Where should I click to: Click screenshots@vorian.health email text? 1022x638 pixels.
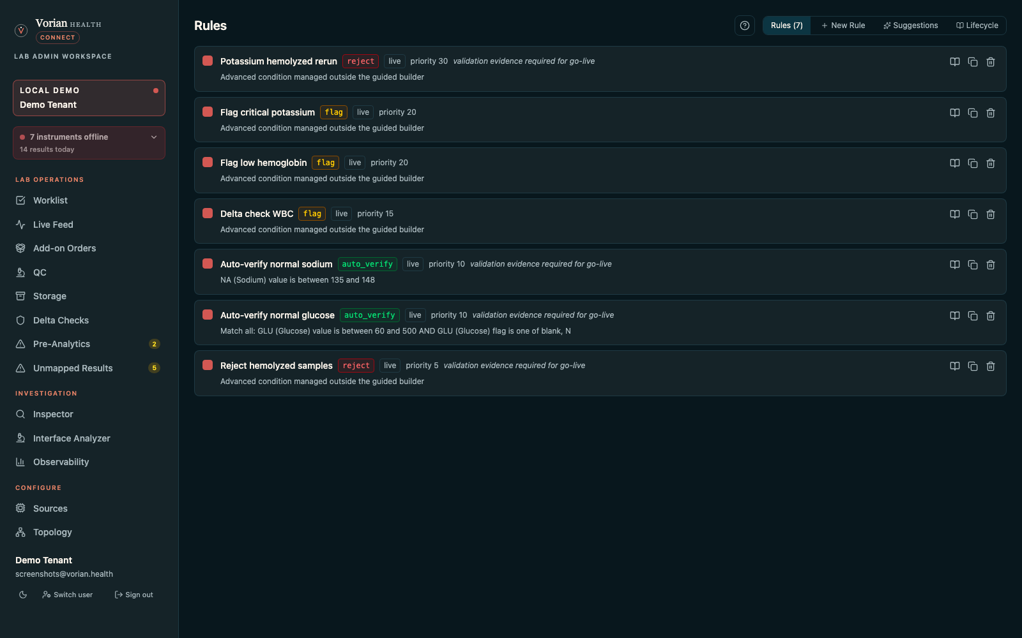pos(64,574)
